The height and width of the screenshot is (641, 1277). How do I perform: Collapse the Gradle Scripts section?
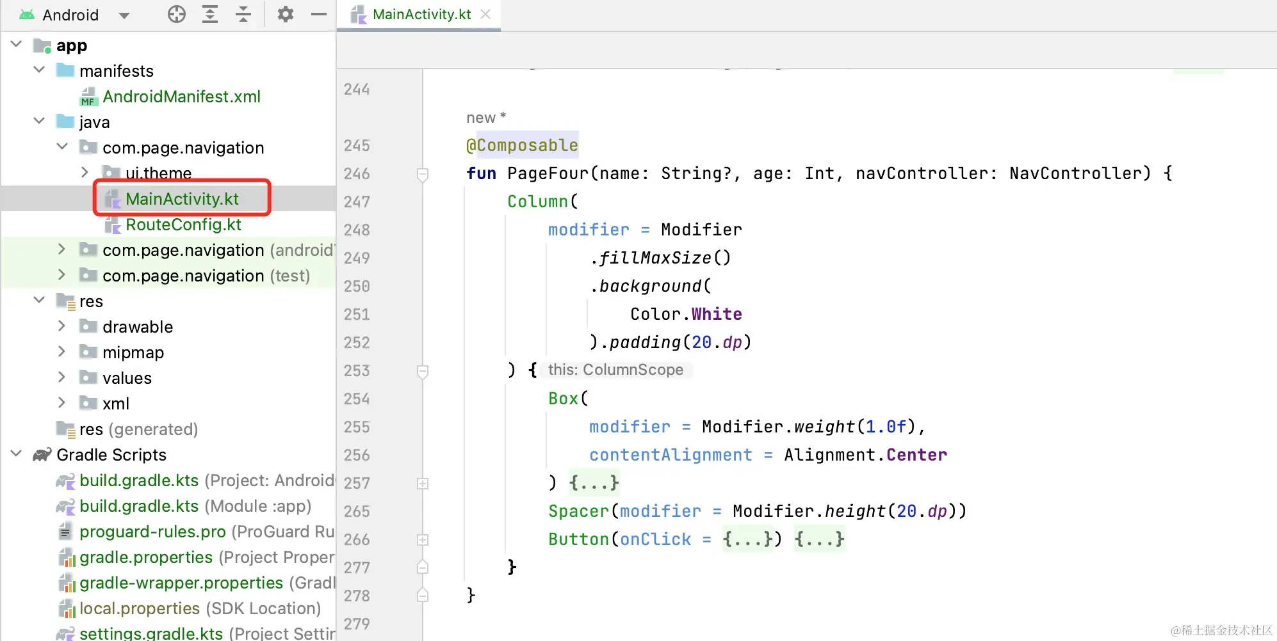coord(17,454)
